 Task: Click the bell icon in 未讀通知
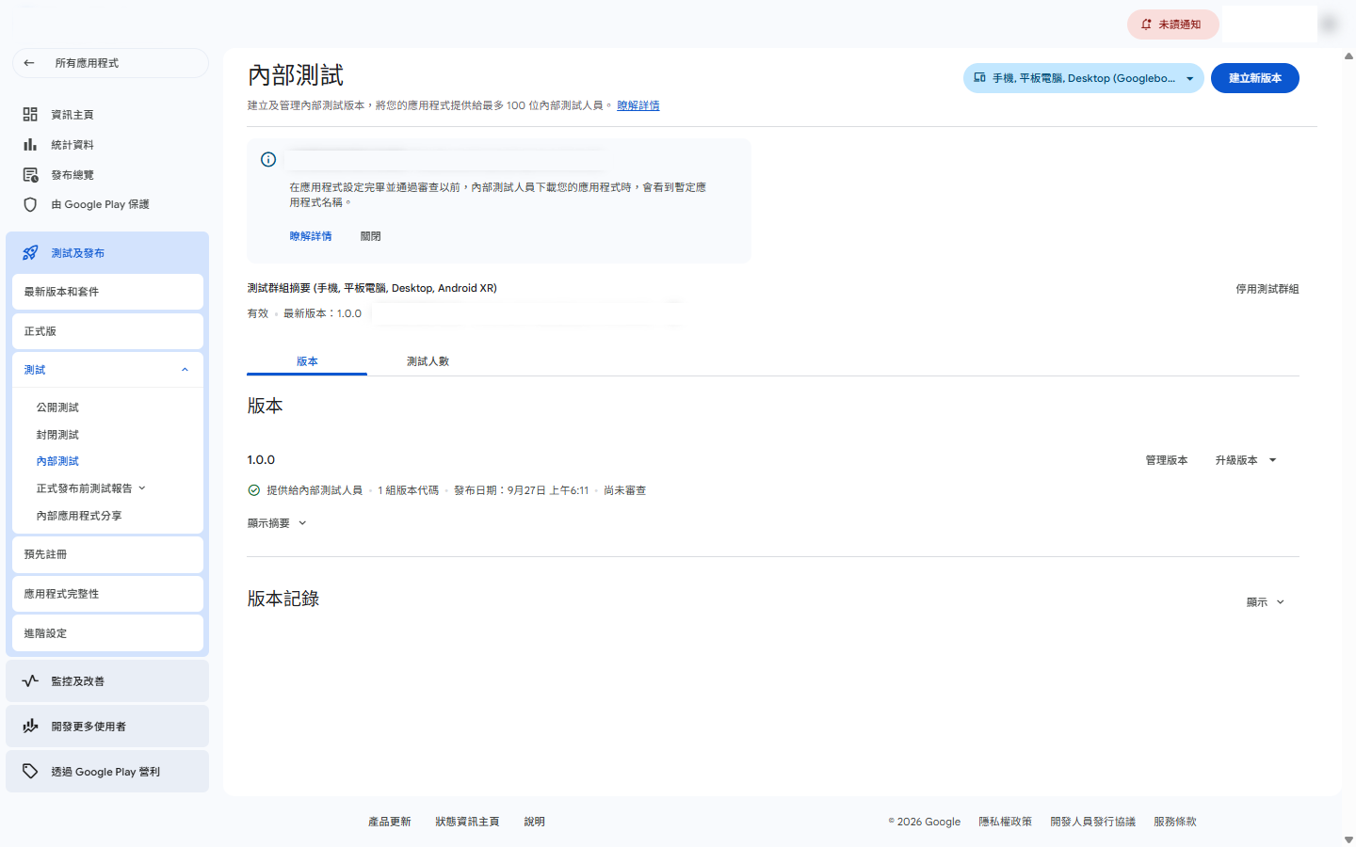point(1146,24)
